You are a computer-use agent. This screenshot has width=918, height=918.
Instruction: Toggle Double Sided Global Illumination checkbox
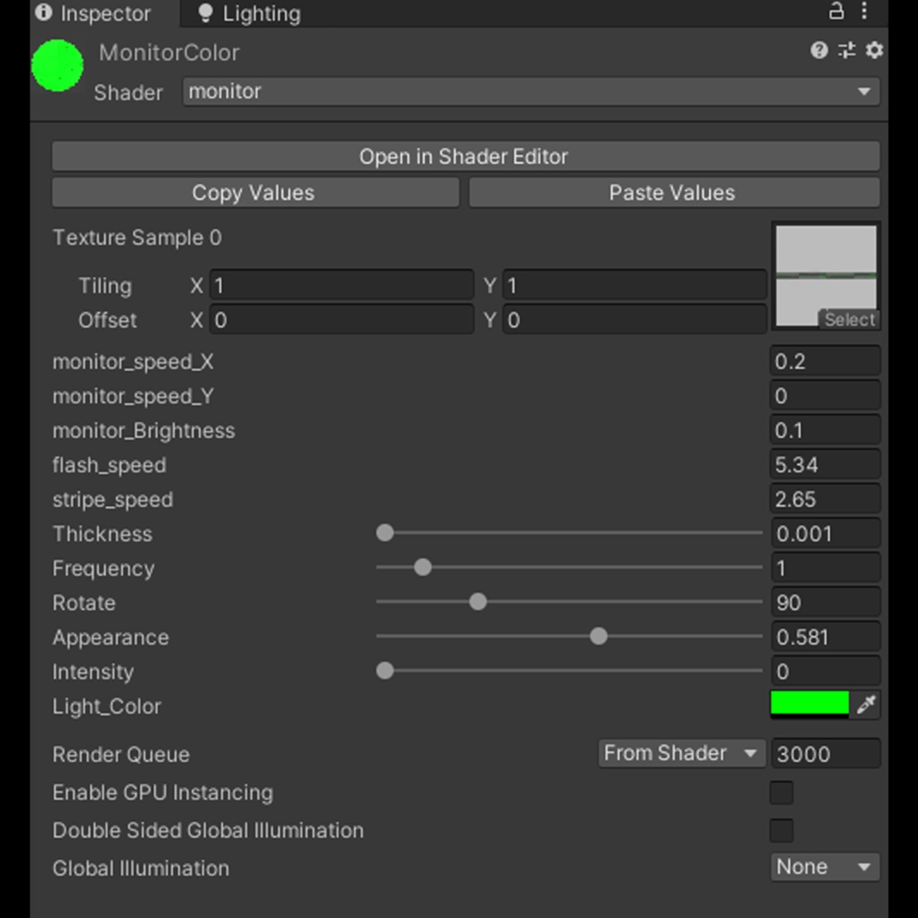click(x=782, y=830)
